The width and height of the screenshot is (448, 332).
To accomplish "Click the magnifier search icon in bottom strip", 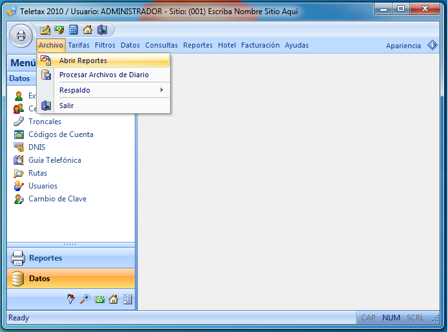I will click(x=85, y=299).
